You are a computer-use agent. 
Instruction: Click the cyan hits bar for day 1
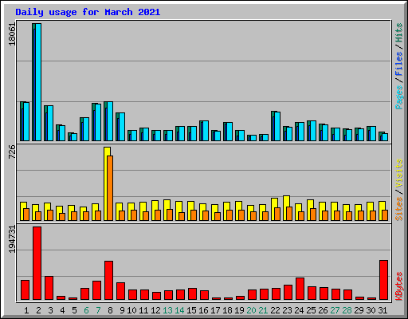point(26,121)
